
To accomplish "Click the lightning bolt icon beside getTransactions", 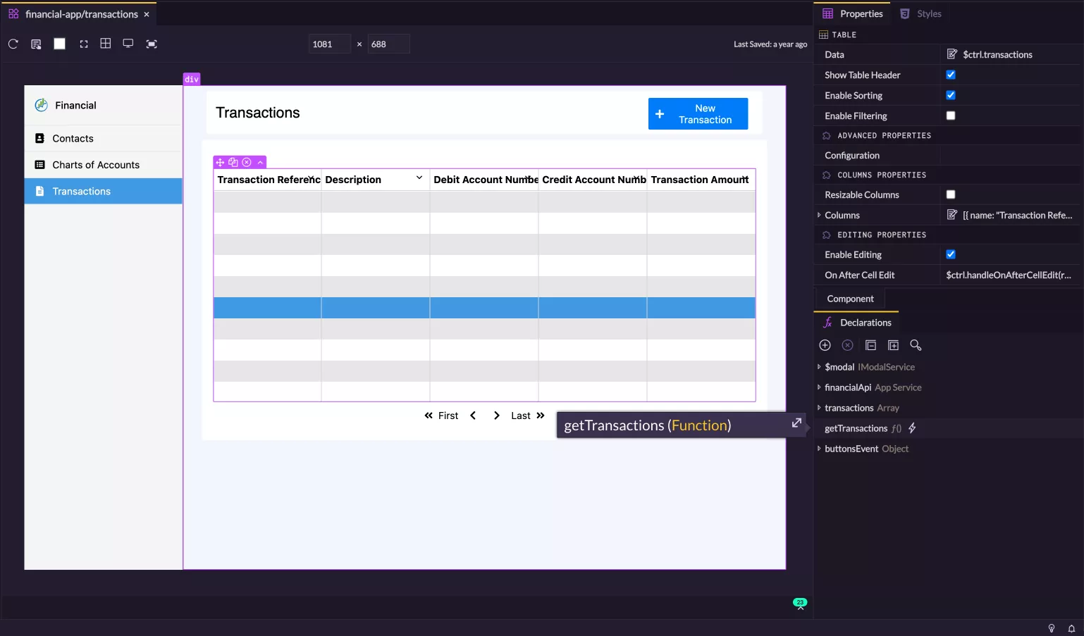I will (912, 428).
